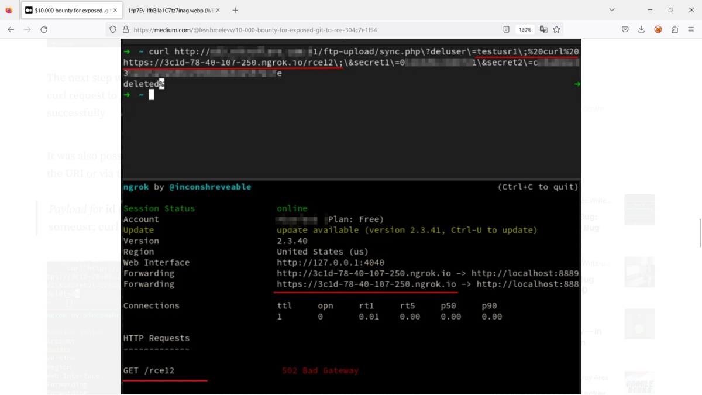702x395 pixels.
Task: Click the 'online' status value
Action: 292,208
